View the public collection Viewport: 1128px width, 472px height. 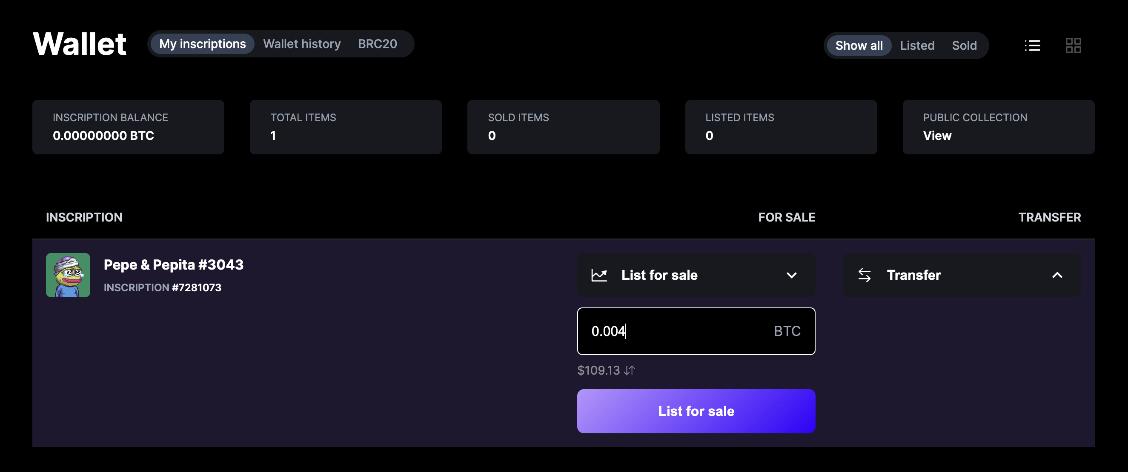[937, 135]
